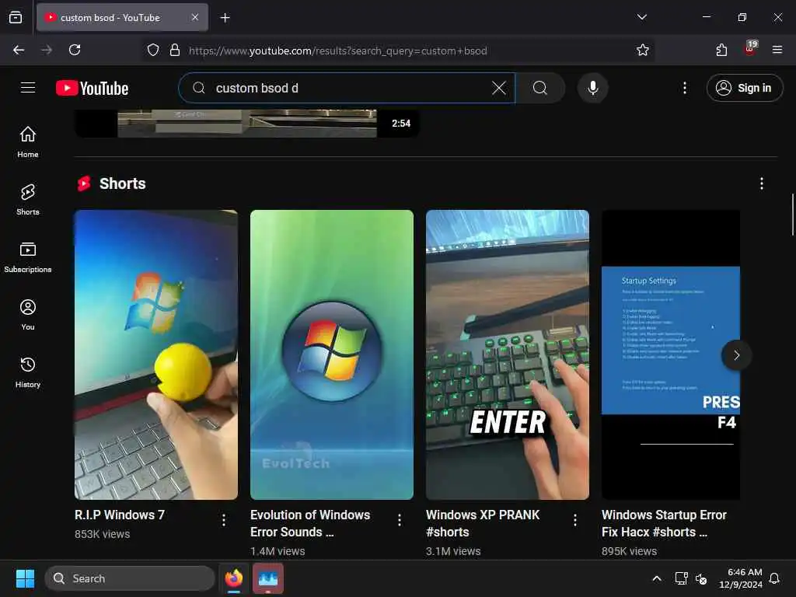Open the browser extensions puzzle icon
The width and height of the screenshot is (796, 597).
721,50
